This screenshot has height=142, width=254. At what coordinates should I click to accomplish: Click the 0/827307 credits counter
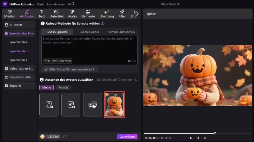pyautogui.click(x=53, y=137)
